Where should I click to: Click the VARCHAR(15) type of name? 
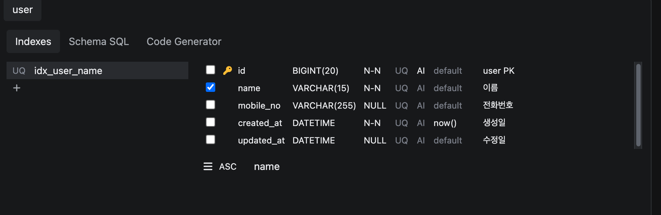(x=321, y=88)
